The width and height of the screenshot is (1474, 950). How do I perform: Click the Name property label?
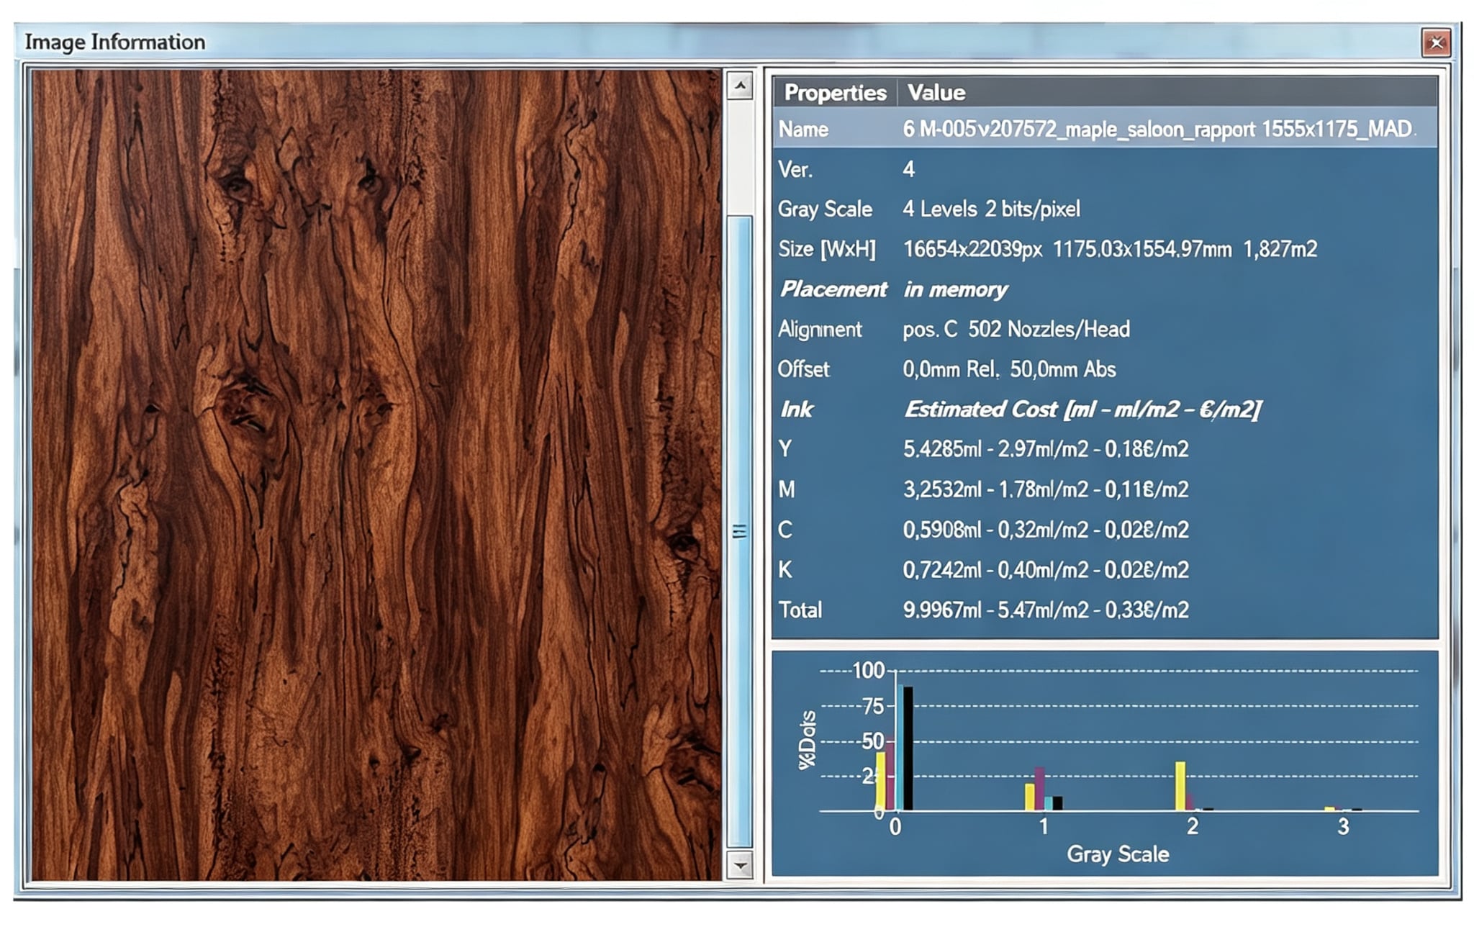[x=803, y=130]
